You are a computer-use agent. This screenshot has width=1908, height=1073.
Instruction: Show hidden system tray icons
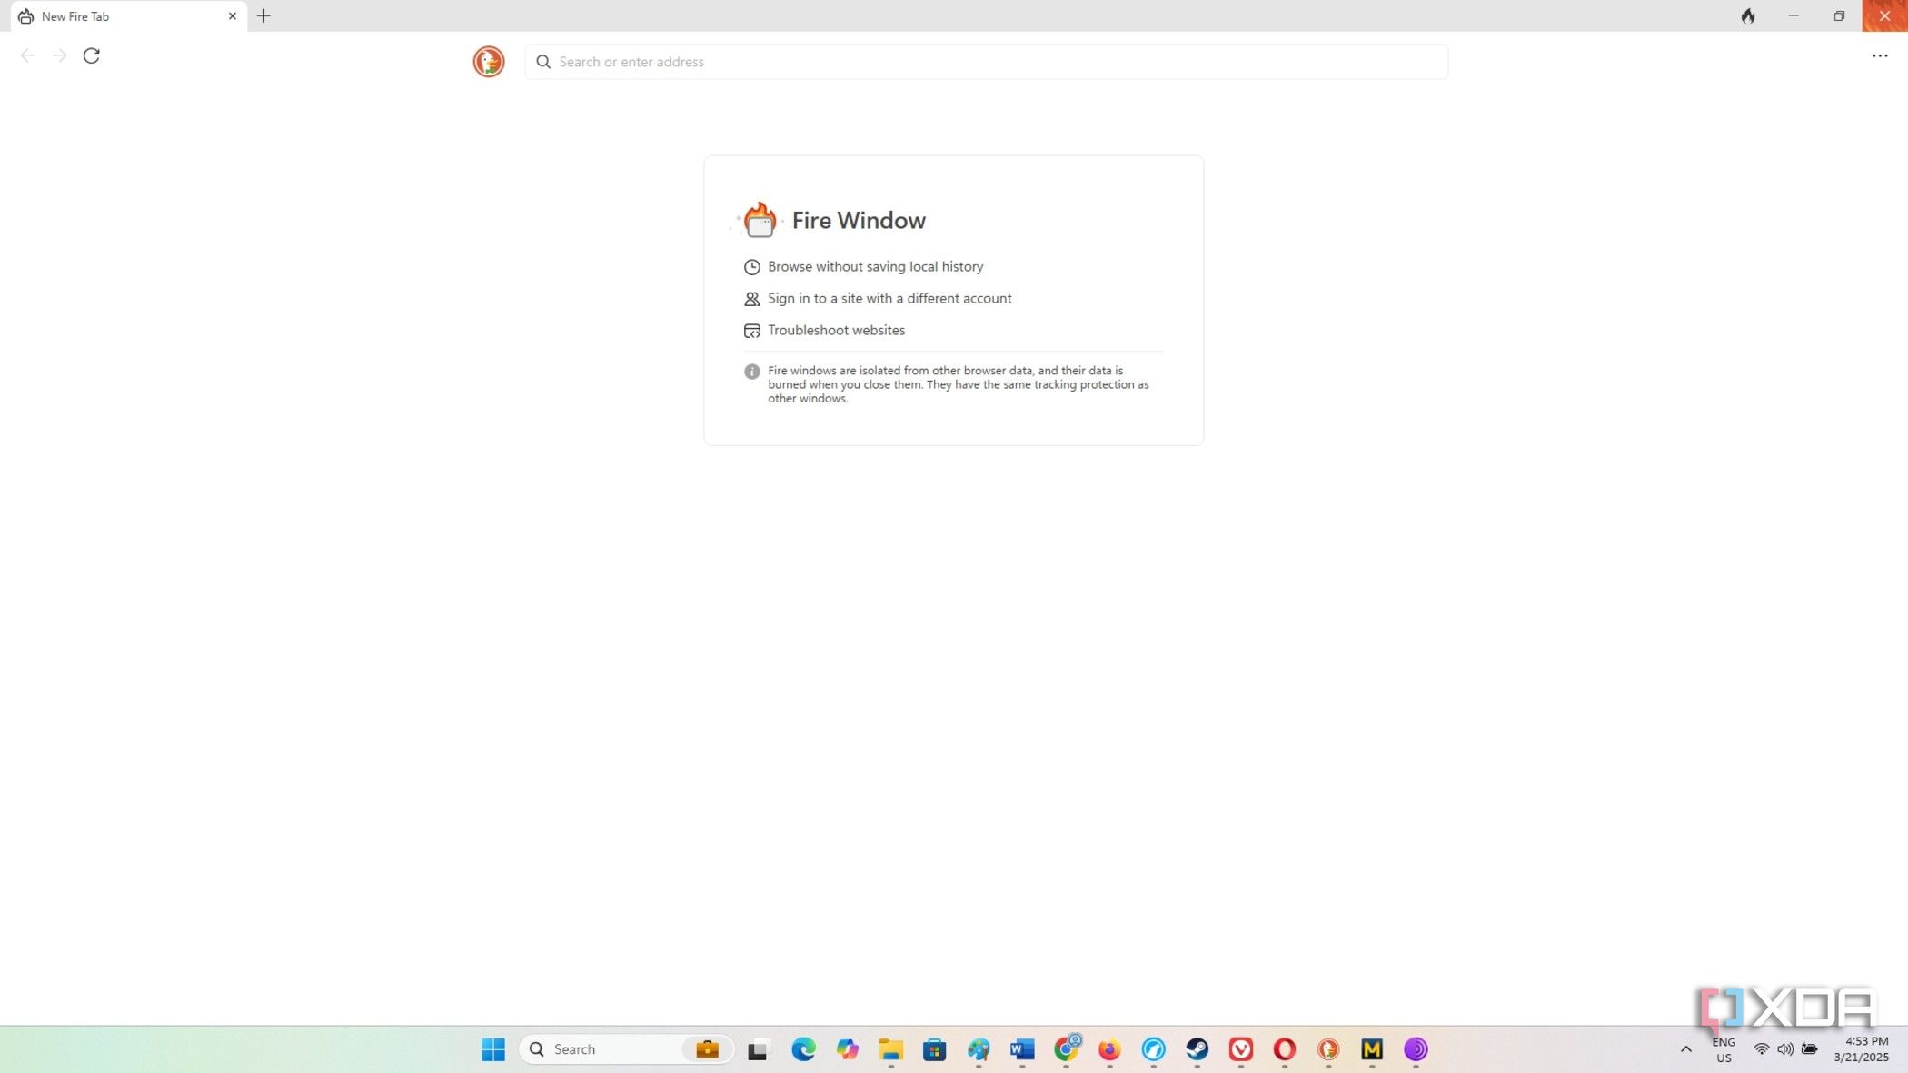[x=1686, y=1049]
